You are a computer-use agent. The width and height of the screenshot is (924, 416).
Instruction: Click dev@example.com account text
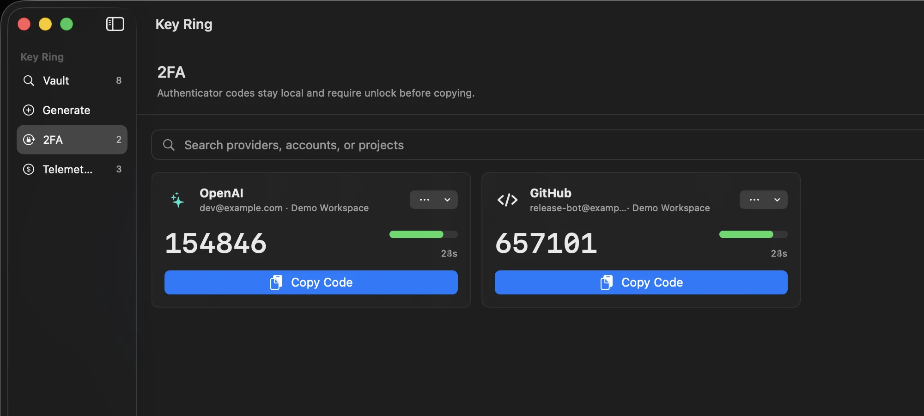point(241,208)
